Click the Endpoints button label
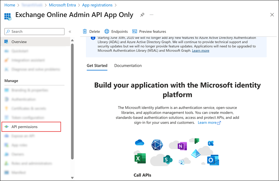This screenshot has height=181, width=279. point(119,32)
